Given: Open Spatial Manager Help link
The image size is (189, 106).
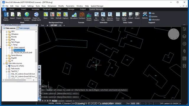Looking at the screenshot, I should coord(152,13).
